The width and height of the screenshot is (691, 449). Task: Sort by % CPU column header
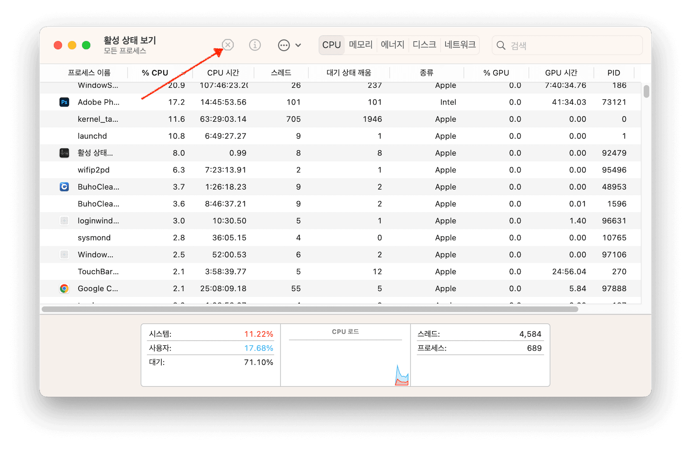pyautogui.click(x=155, y=73)
